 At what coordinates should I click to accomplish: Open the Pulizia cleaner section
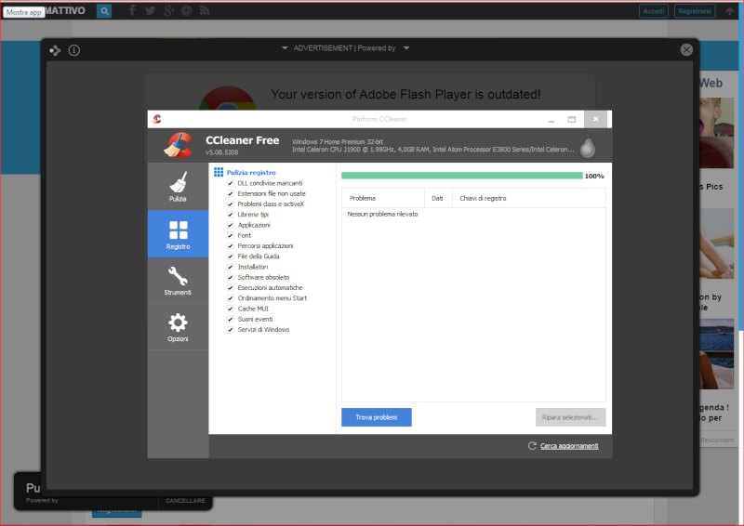pyautogui.click(x=178, y=187)
